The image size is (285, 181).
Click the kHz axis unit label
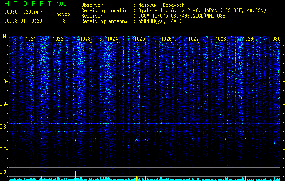point(4,37)
